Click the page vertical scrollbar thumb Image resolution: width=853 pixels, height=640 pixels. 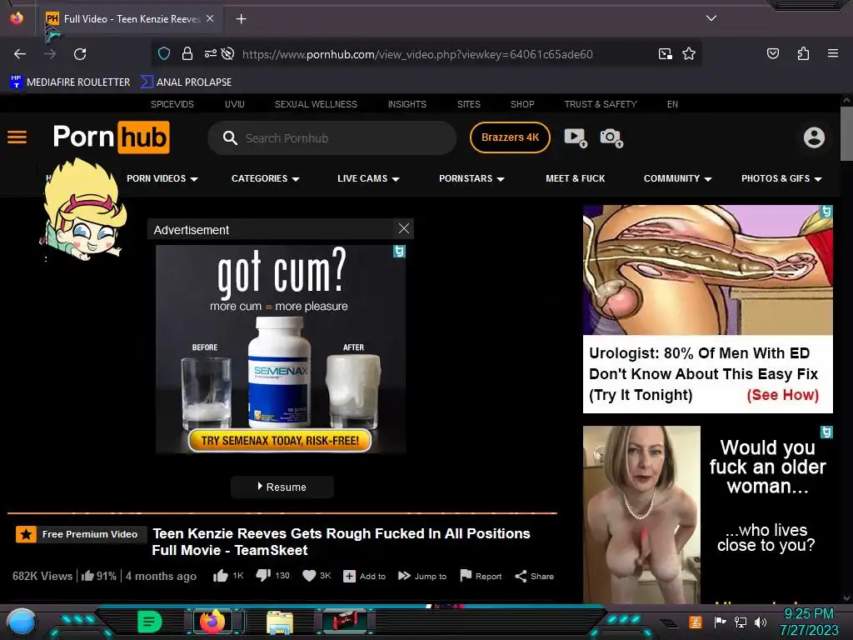pos(846,134)
